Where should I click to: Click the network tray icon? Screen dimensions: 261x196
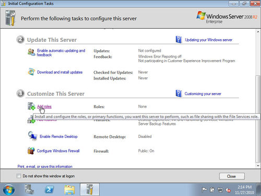(x=220, y=190)
